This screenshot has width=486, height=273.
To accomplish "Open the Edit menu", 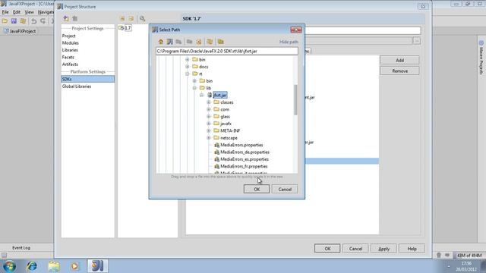I will [x=17, y=12].
